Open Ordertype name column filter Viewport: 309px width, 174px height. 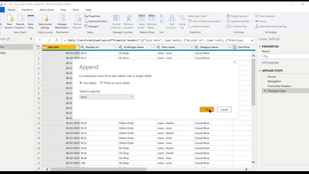(x=154, y=47)
